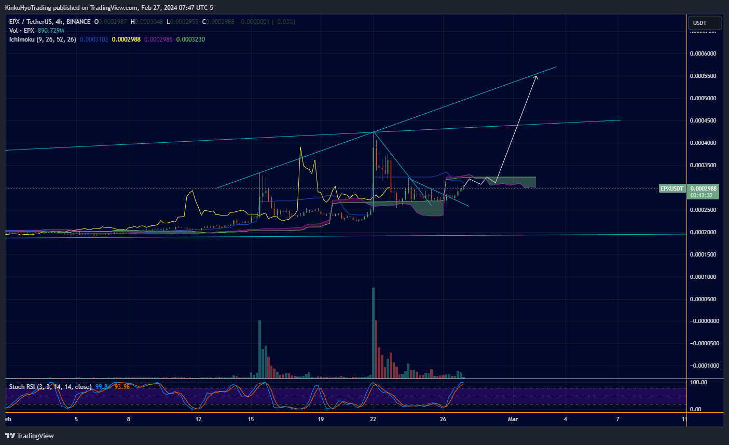Click the KinkoHyoTrading published header text
This screenshot has width=729, height=445.
coord(109,8)
